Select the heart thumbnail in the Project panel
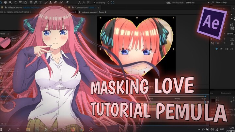Screen dimensions: 235x132 (x=5, y=42)
